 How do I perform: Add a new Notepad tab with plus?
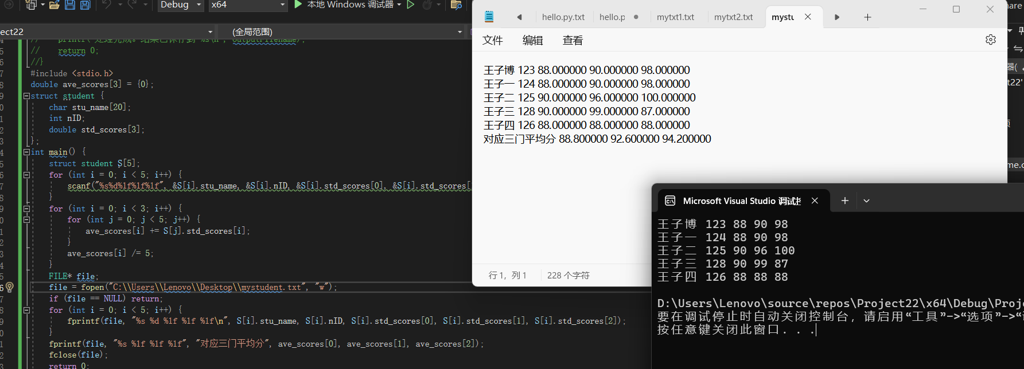[x=867, y=17]
